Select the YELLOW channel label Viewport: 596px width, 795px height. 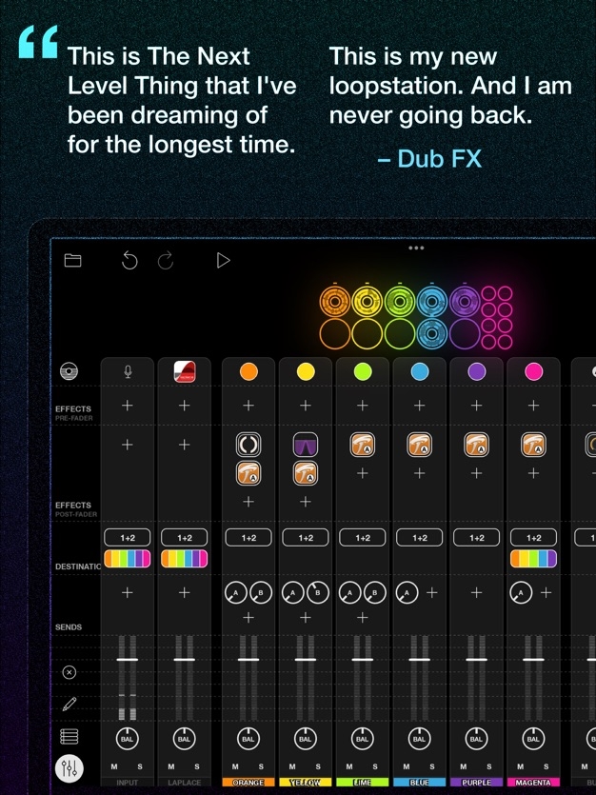point(306,783)
